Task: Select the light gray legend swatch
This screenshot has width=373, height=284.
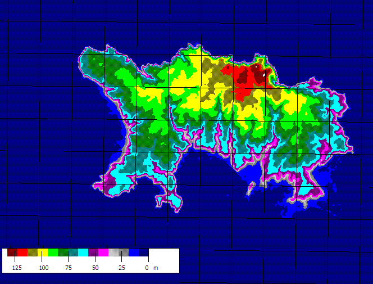Action: coord(113,253)
